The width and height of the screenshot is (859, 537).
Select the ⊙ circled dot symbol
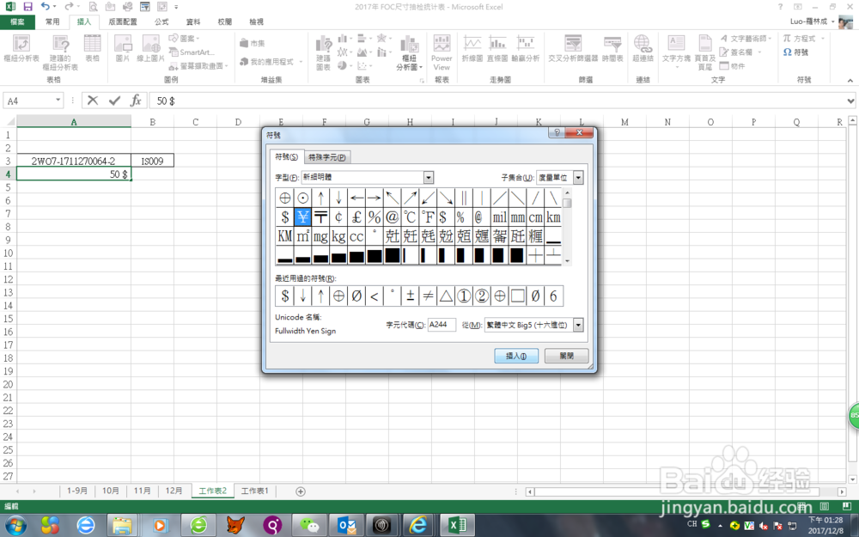[x=303, y=198]
